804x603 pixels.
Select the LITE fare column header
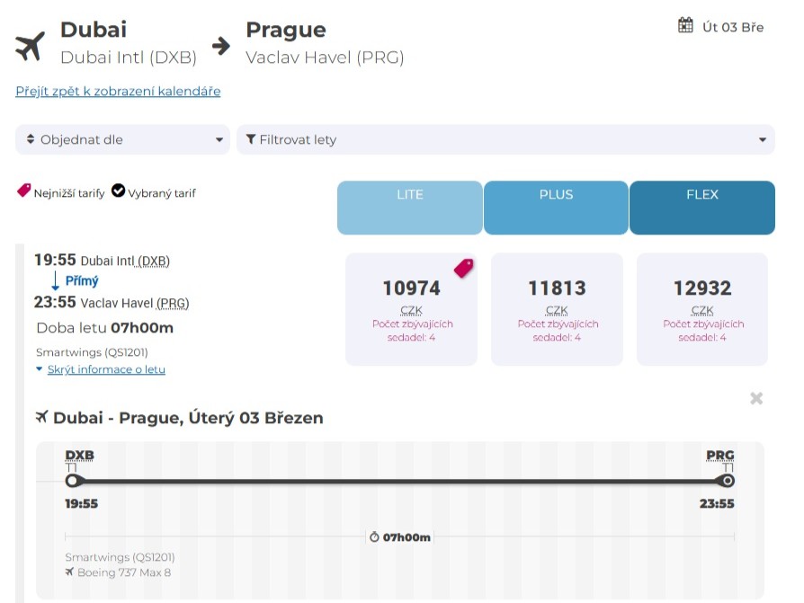coord(410,208)
